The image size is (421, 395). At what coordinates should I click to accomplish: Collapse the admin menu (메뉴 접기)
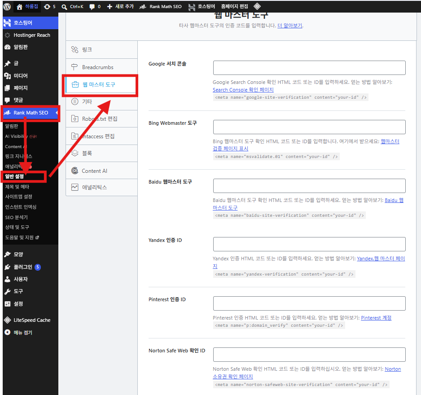[x=31, y=333]
